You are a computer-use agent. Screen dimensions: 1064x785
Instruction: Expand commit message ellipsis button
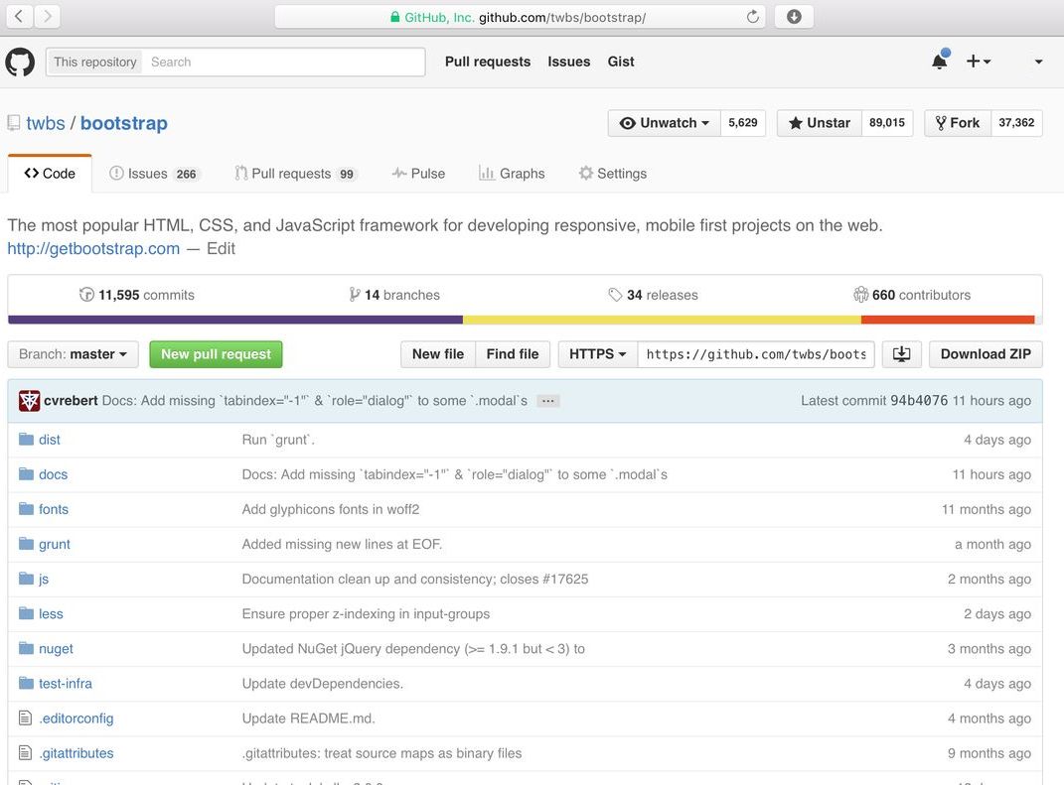pyautogui.click(x=547, y=401)
